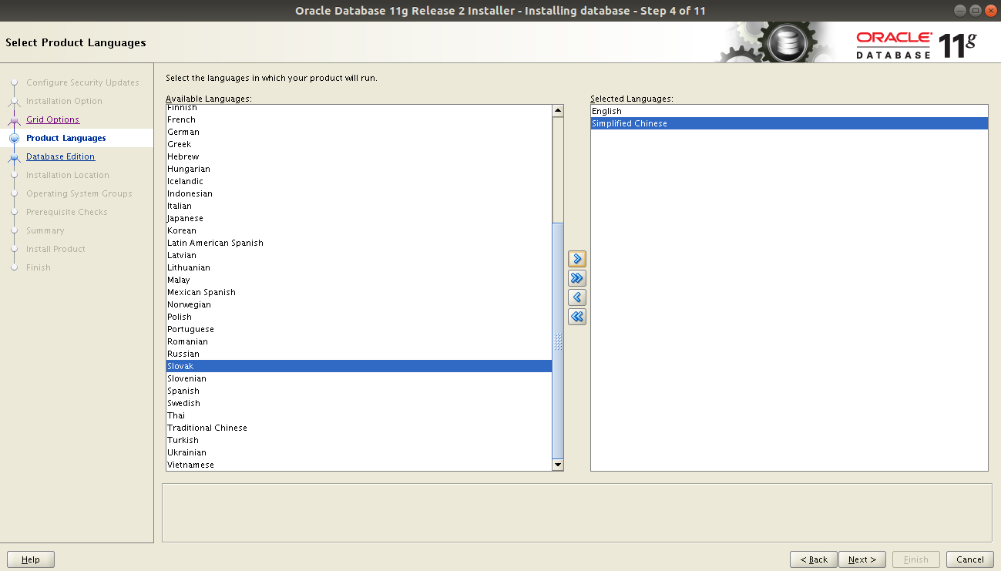
Task: Select English in Selected Languages
Action: point(606,110)
